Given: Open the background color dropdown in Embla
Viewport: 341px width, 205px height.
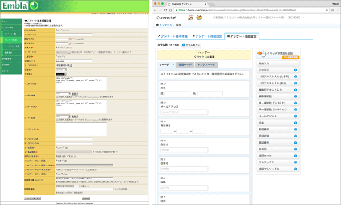Looking at the screenshot, I should coord(61,69).
